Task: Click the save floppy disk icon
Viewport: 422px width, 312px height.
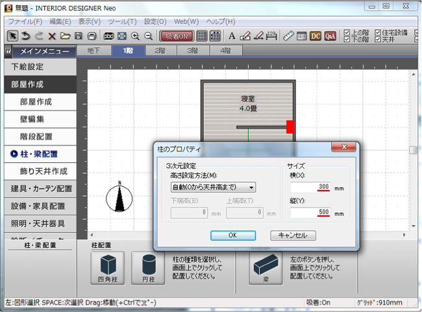Action: pos(78,36)
